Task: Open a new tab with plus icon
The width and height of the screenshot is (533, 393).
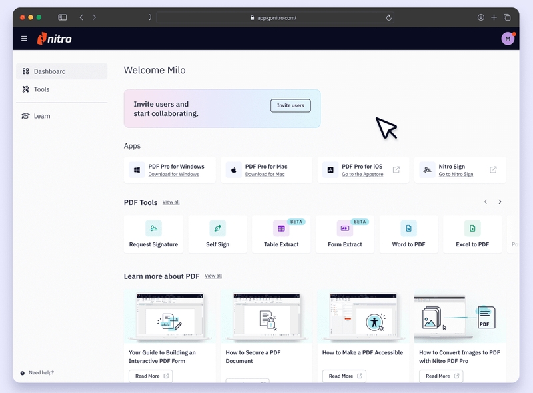Action: (x=494, y=17)
